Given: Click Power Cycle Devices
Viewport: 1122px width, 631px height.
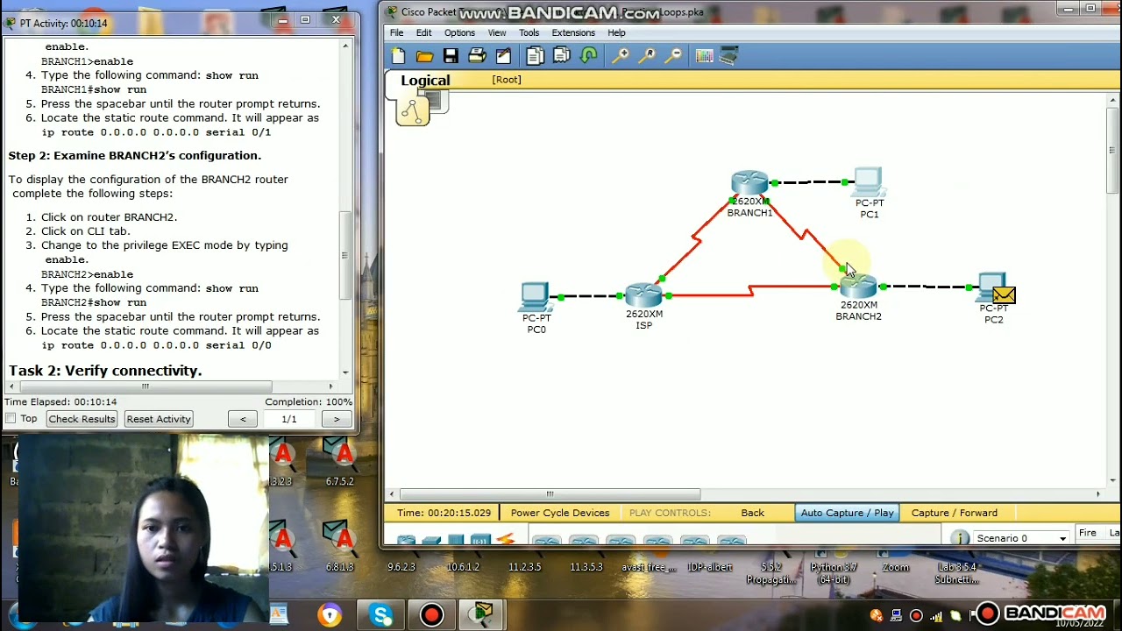Looking at the screenshot, I should coord(560,513).
